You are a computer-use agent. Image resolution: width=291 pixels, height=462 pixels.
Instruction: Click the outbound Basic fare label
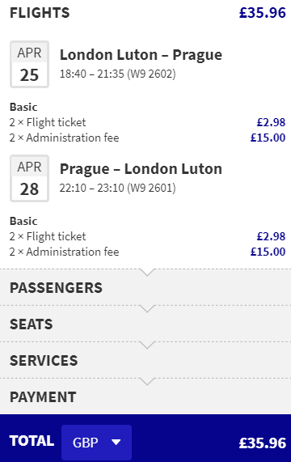coord(23,107)
